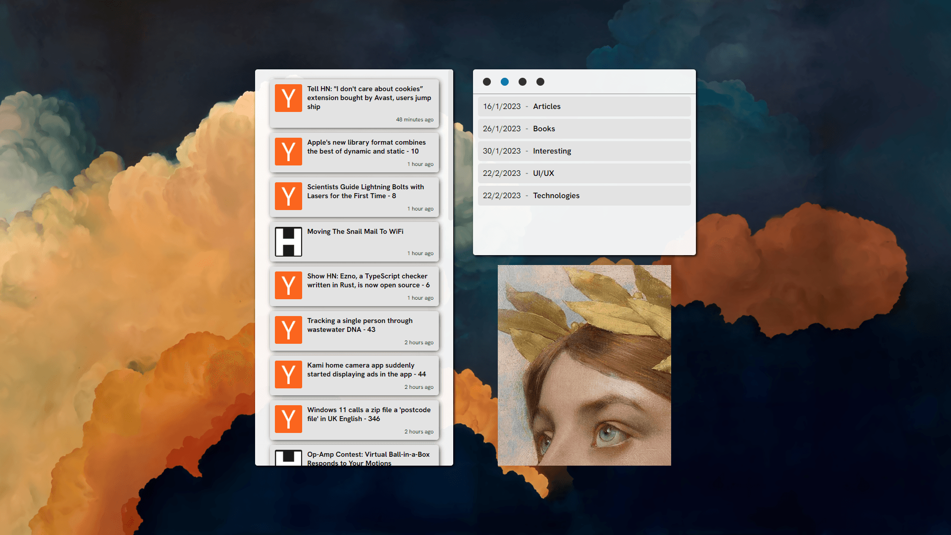Click the Y icon on wastewater DNA tracking article
The image size is (951, 535).
click(x=288, y=328)
